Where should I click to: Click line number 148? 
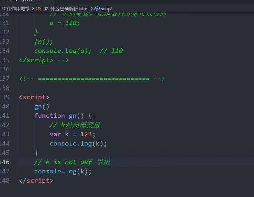pyautogui.click(x=4, y=181)
